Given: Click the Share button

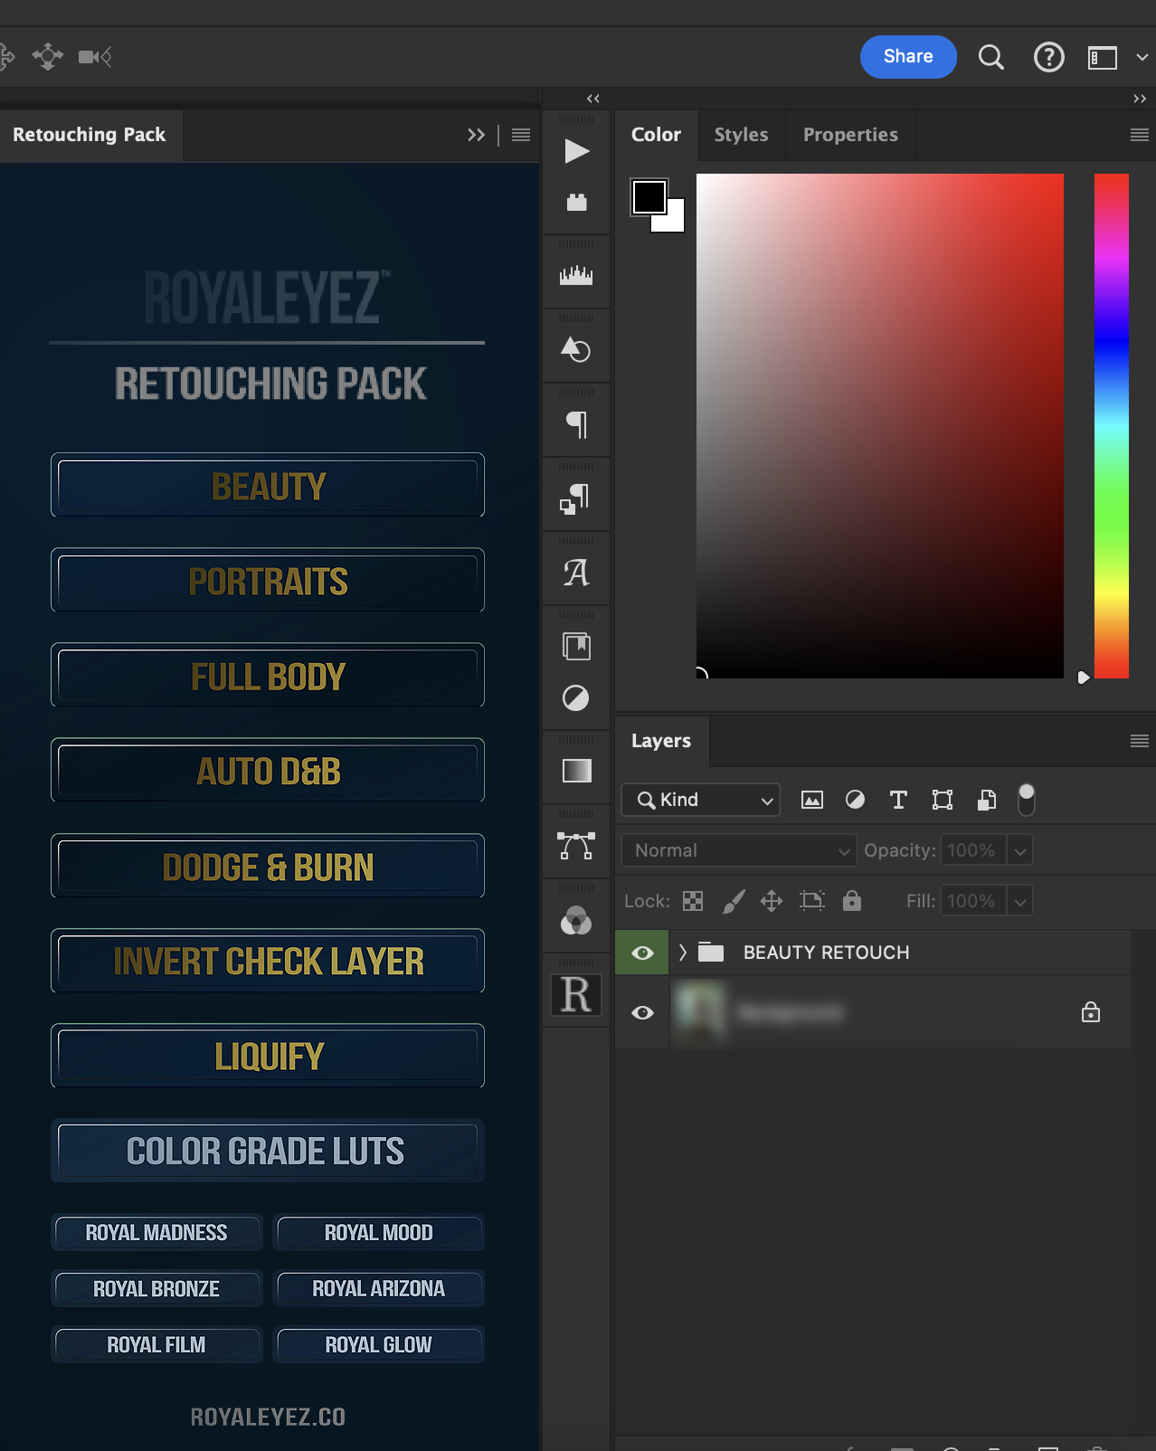Looking at the screenshot, I should [x=907, y=57].
